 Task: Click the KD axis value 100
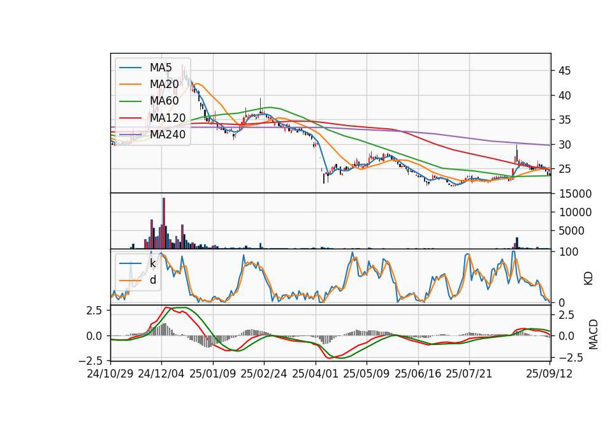[569, 252]
